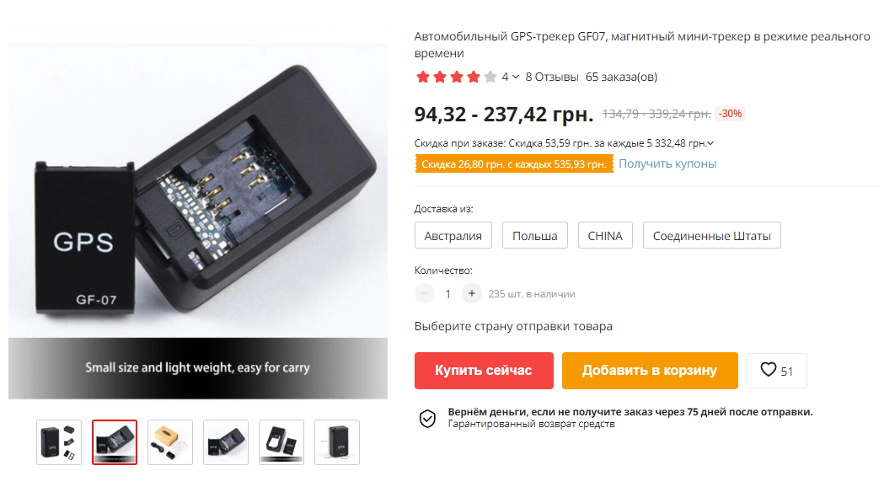Select fifth thumbnail with tracker and cover

281,442
